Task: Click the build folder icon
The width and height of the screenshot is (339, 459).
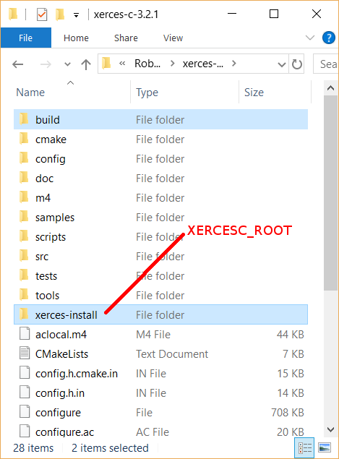Action: coord(24,119)
